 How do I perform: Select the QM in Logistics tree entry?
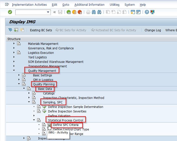coord(43,80)
